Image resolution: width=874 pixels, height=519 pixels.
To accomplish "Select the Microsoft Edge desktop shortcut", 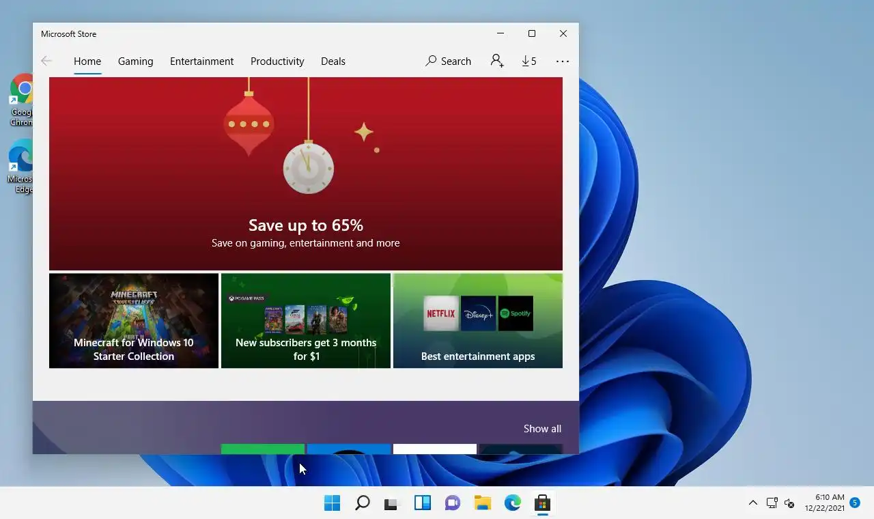I will [x=23, y=167].
